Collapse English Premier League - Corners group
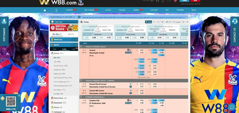This screenshot has height=113, width=239. [81, 81]
